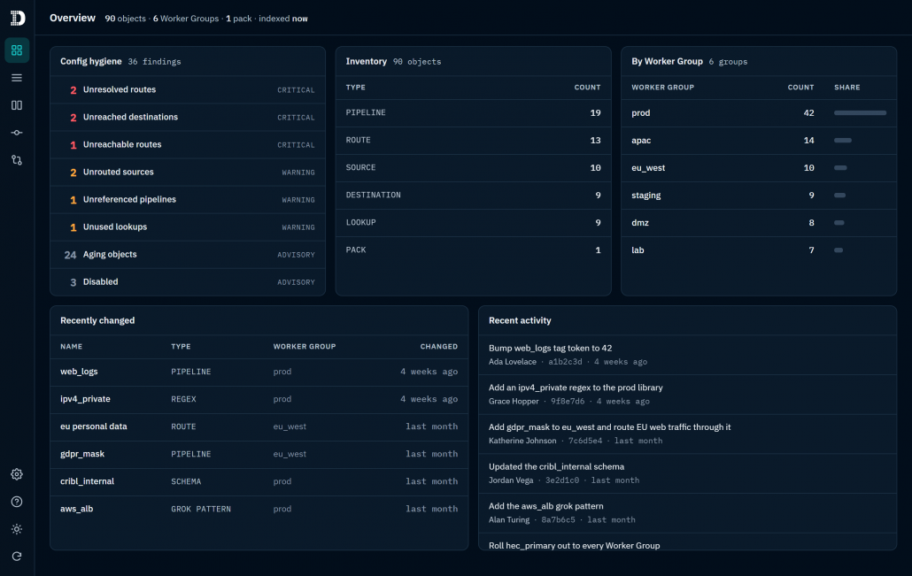The image size is (912, 576).
Task: Open the help question-mark icon
Action: [17, 502]
